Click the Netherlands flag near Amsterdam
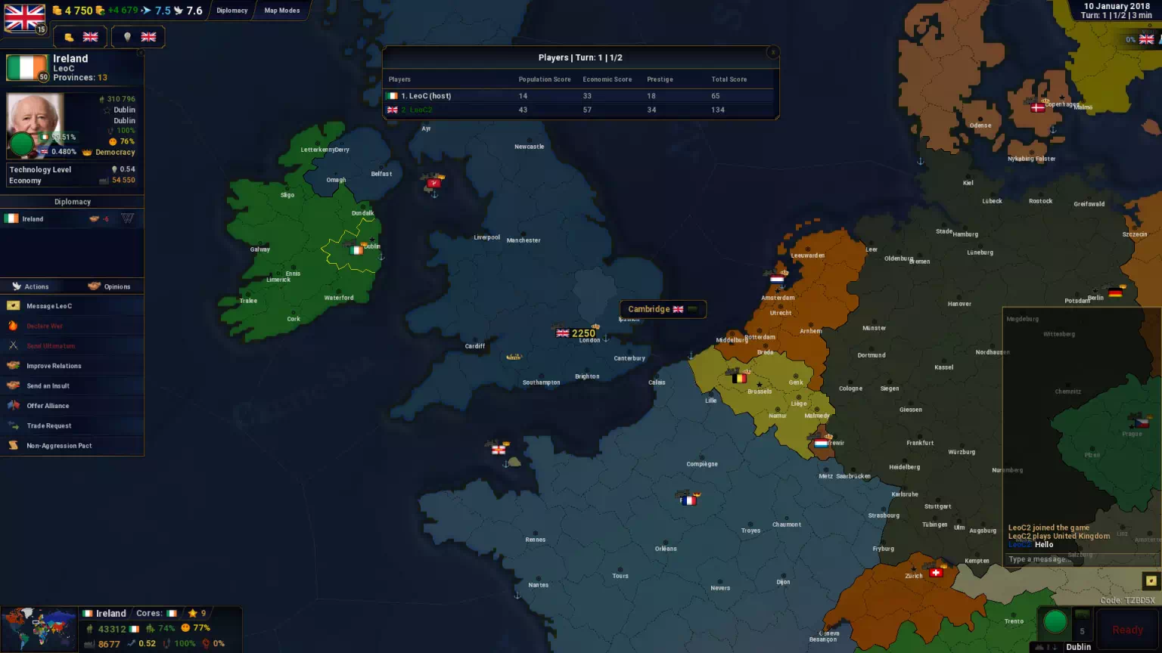This screenshot has width=1162, height=653. [777, 279]
